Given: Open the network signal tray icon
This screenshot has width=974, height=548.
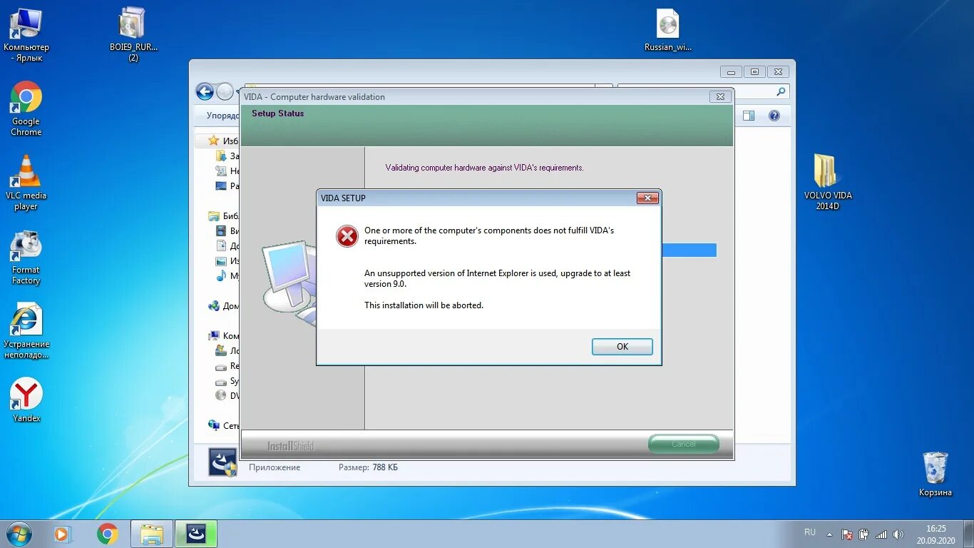Looking at the screenshot, I should coord(881,534).
